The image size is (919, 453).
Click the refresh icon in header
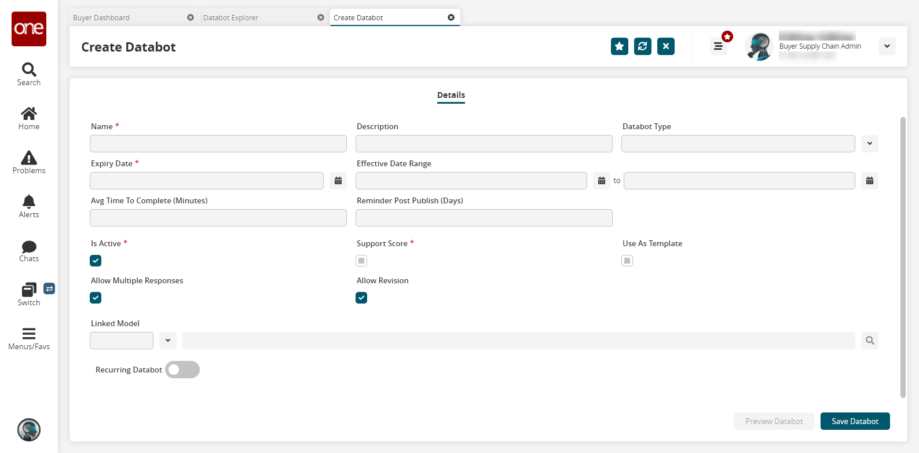(643, 46)
